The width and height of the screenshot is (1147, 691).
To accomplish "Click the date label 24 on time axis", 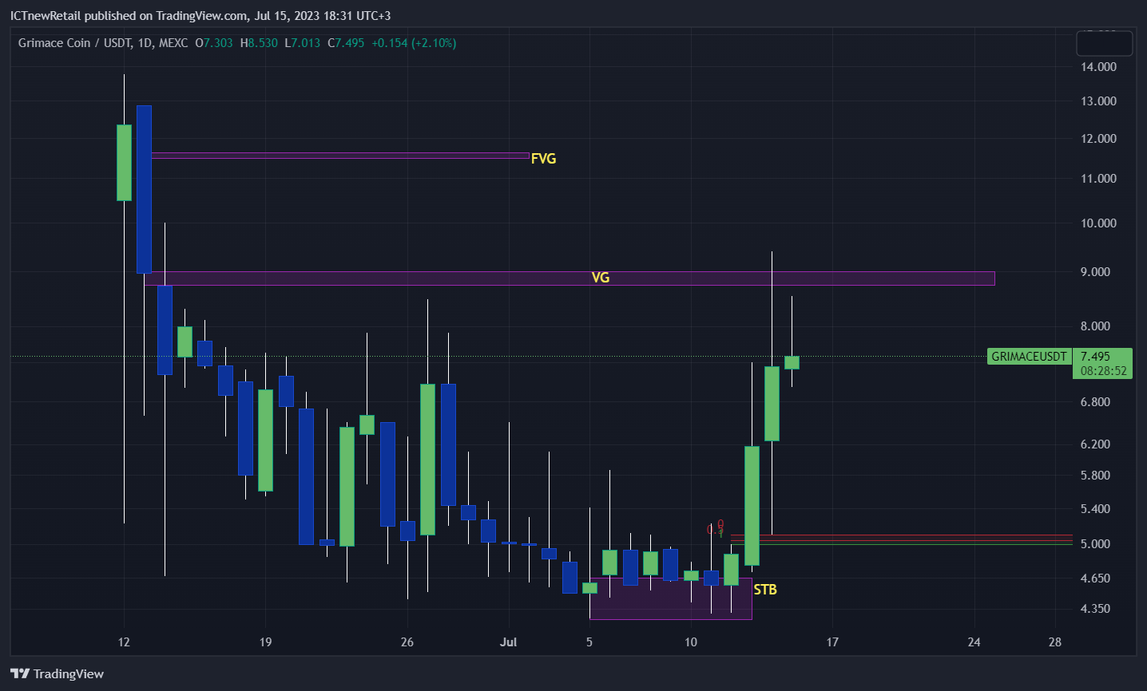I will 974,642.
